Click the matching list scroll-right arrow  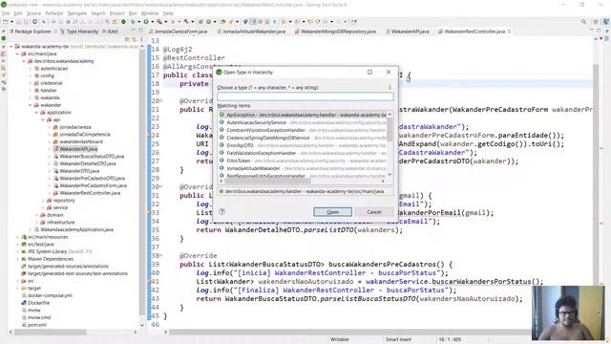pos(383,181)
